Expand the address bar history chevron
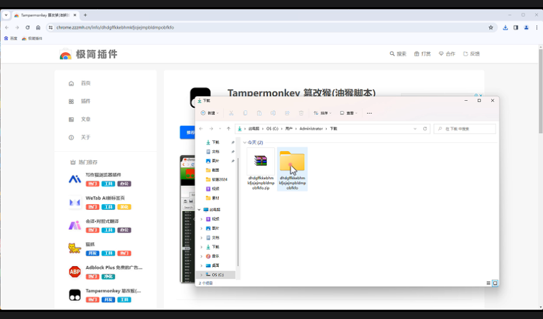This screenshot has width=543, height=319. pos(415,129)
